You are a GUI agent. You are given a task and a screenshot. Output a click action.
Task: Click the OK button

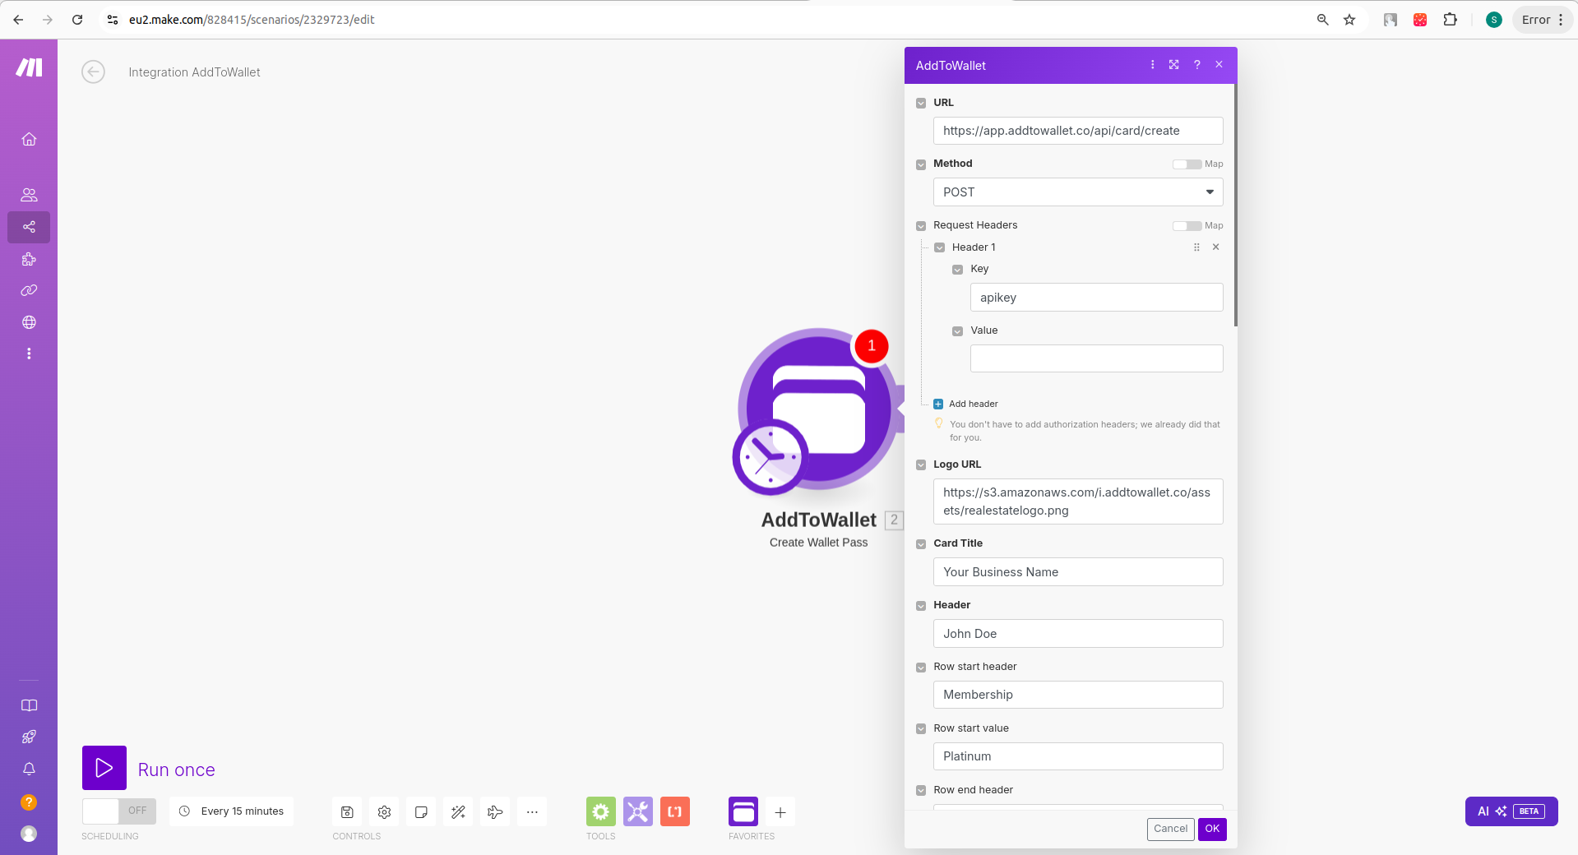click(x=1212, y=829)
